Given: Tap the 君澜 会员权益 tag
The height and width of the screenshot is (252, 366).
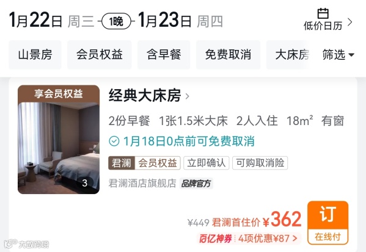Looking at the screenshot, I should click(144, 163).
